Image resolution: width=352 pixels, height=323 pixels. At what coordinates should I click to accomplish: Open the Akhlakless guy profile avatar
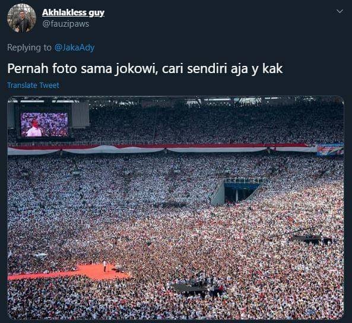pyautogui.click(x=21, y=18)
